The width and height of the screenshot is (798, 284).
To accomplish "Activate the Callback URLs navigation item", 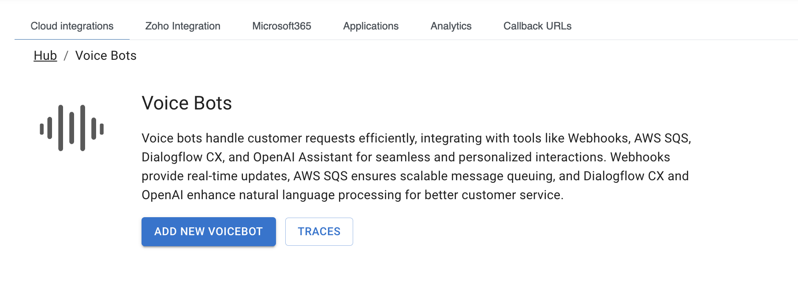I will (x=537, y=26).
